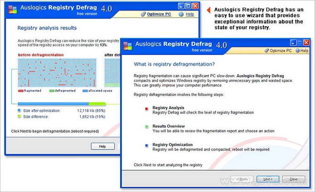Image resolution: width=315 pixels, height=192 pixels.
Task: Click the green defragmented legend swatch
Action: click(x=52, y=91)
